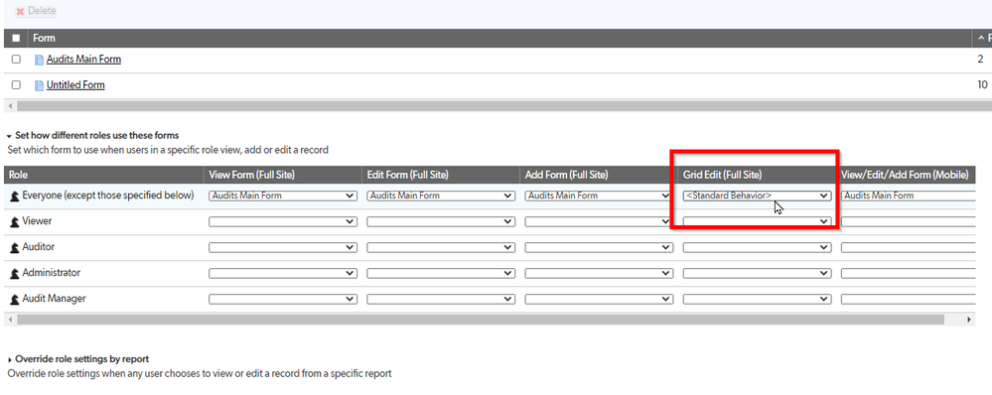
Task: Tick the checkbox beside Untitled Form
Action: (16, 84)
